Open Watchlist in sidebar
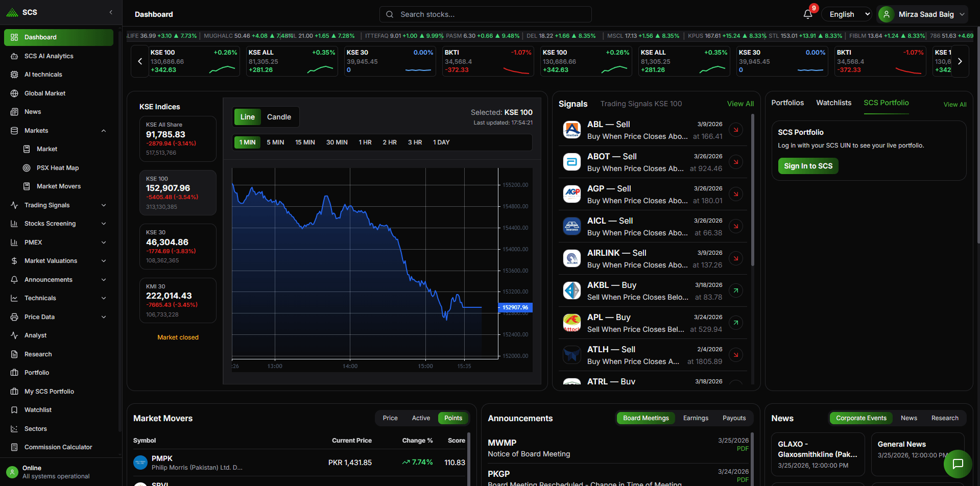This screenshot has width=980, height=486. 59,410
